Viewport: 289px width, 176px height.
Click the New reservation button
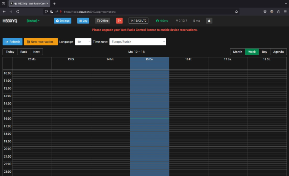coord(41,42)
